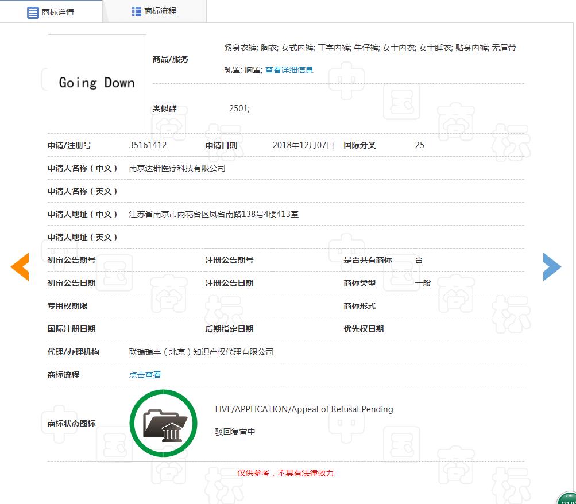Click the 类似群 value 2501
Image resolution: width=576 pixels, height=504 pixels.
pos(238,108)
